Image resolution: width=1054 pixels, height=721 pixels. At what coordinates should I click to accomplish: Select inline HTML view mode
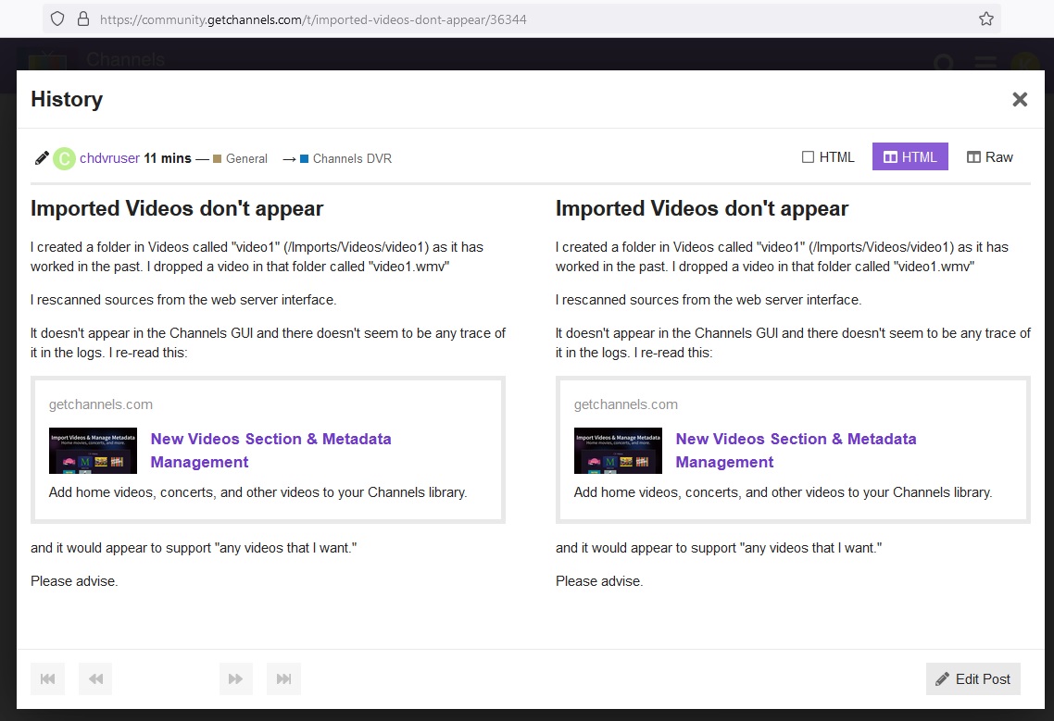click(828, 157)
